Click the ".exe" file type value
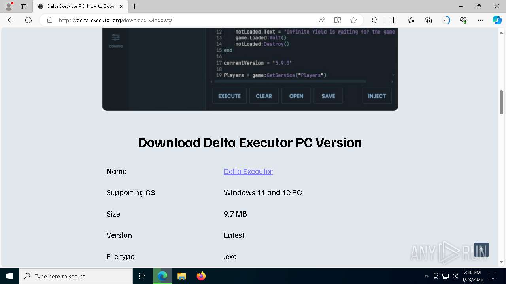 pos(230,257)
